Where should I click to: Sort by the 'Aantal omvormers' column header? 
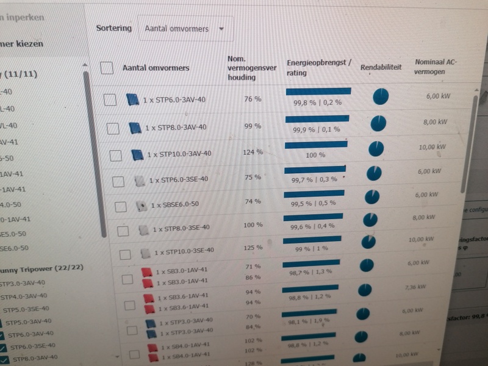(x=156, y=68)
